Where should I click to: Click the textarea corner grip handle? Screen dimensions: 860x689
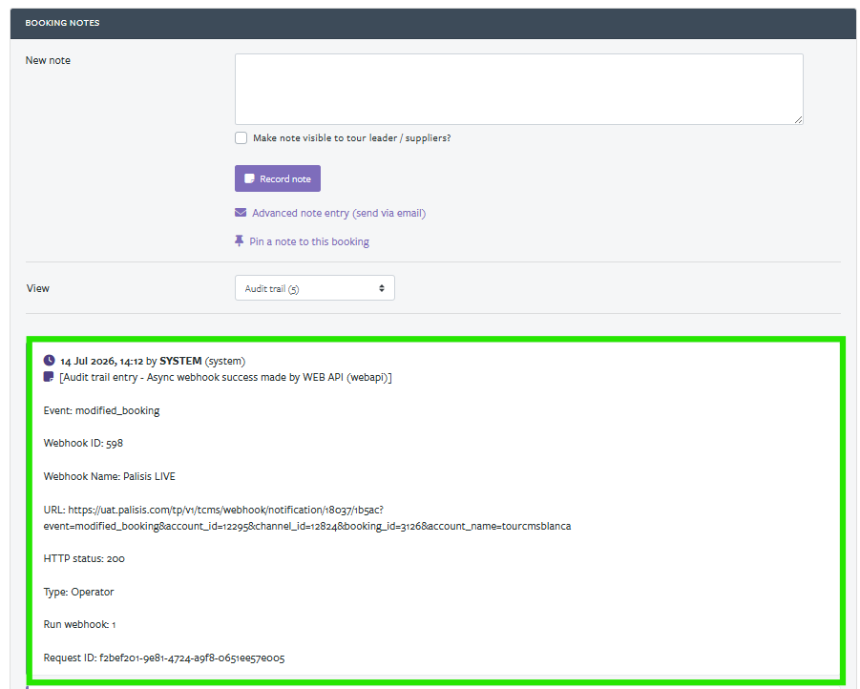798,119
